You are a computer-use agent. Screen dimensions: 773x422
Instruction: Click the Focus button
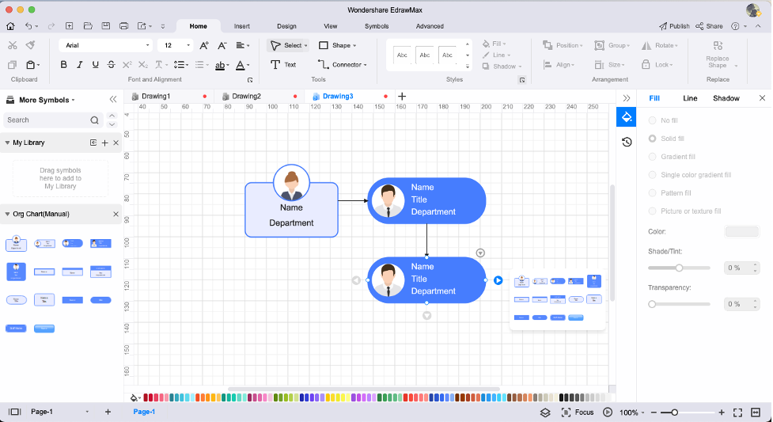[578, 412]
